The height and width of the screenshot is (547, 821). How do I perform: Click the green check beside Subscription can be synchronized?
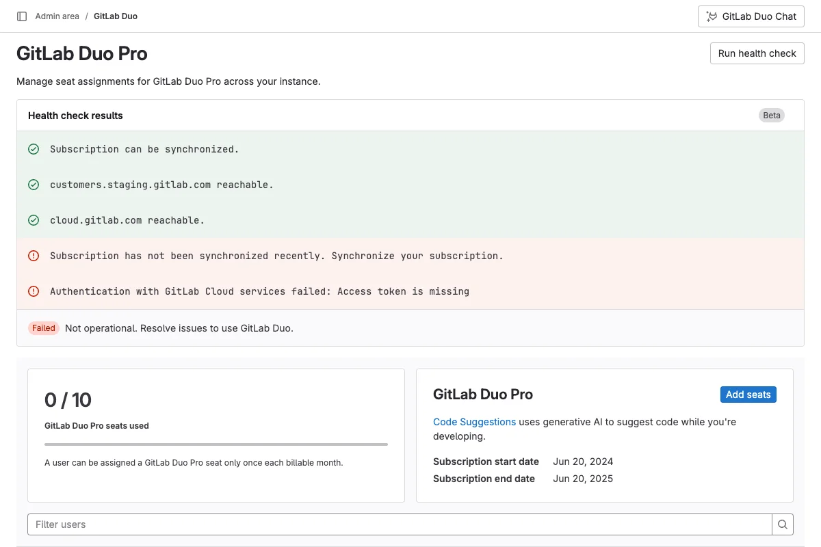34,148
